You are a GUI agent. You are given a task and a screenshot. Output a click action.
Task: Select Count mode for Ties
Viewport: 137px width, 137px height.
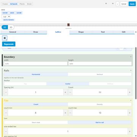[x=36, y=104]
